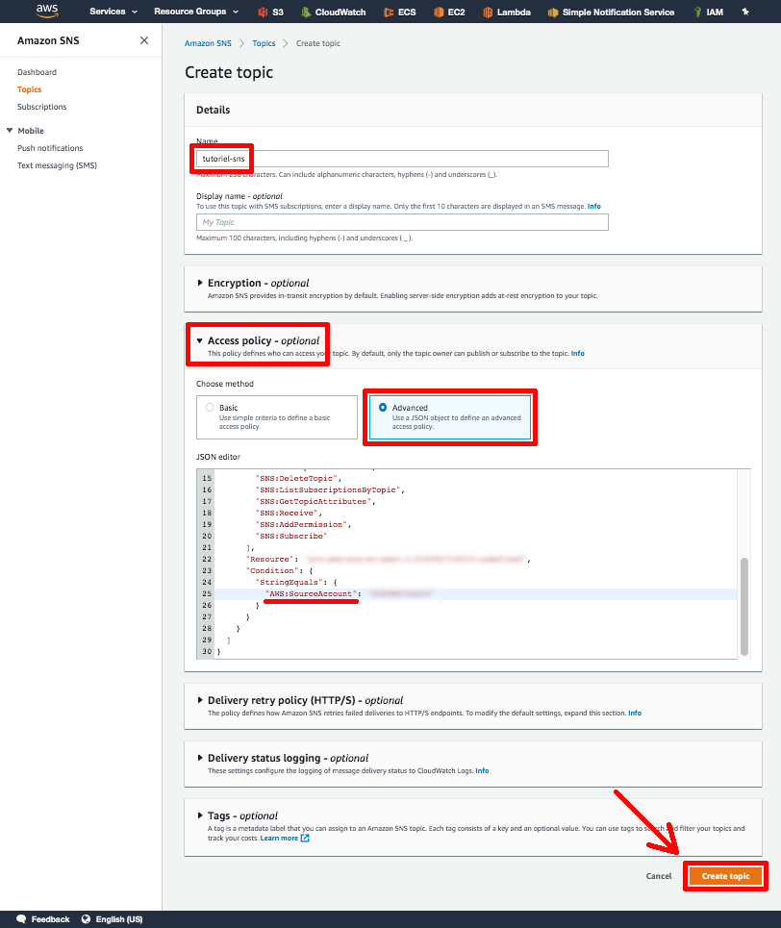
Task: Click the StringEquals line in the editor
Action: tap(295, 583)
